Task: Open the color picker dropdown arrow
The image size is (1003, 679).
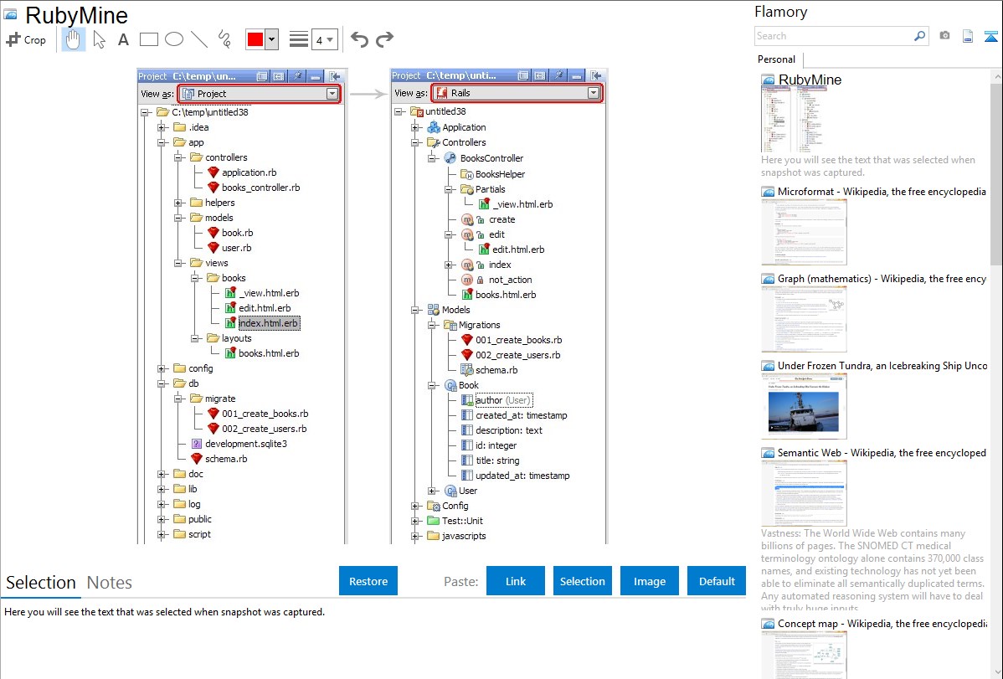Action: pos(271,39)
